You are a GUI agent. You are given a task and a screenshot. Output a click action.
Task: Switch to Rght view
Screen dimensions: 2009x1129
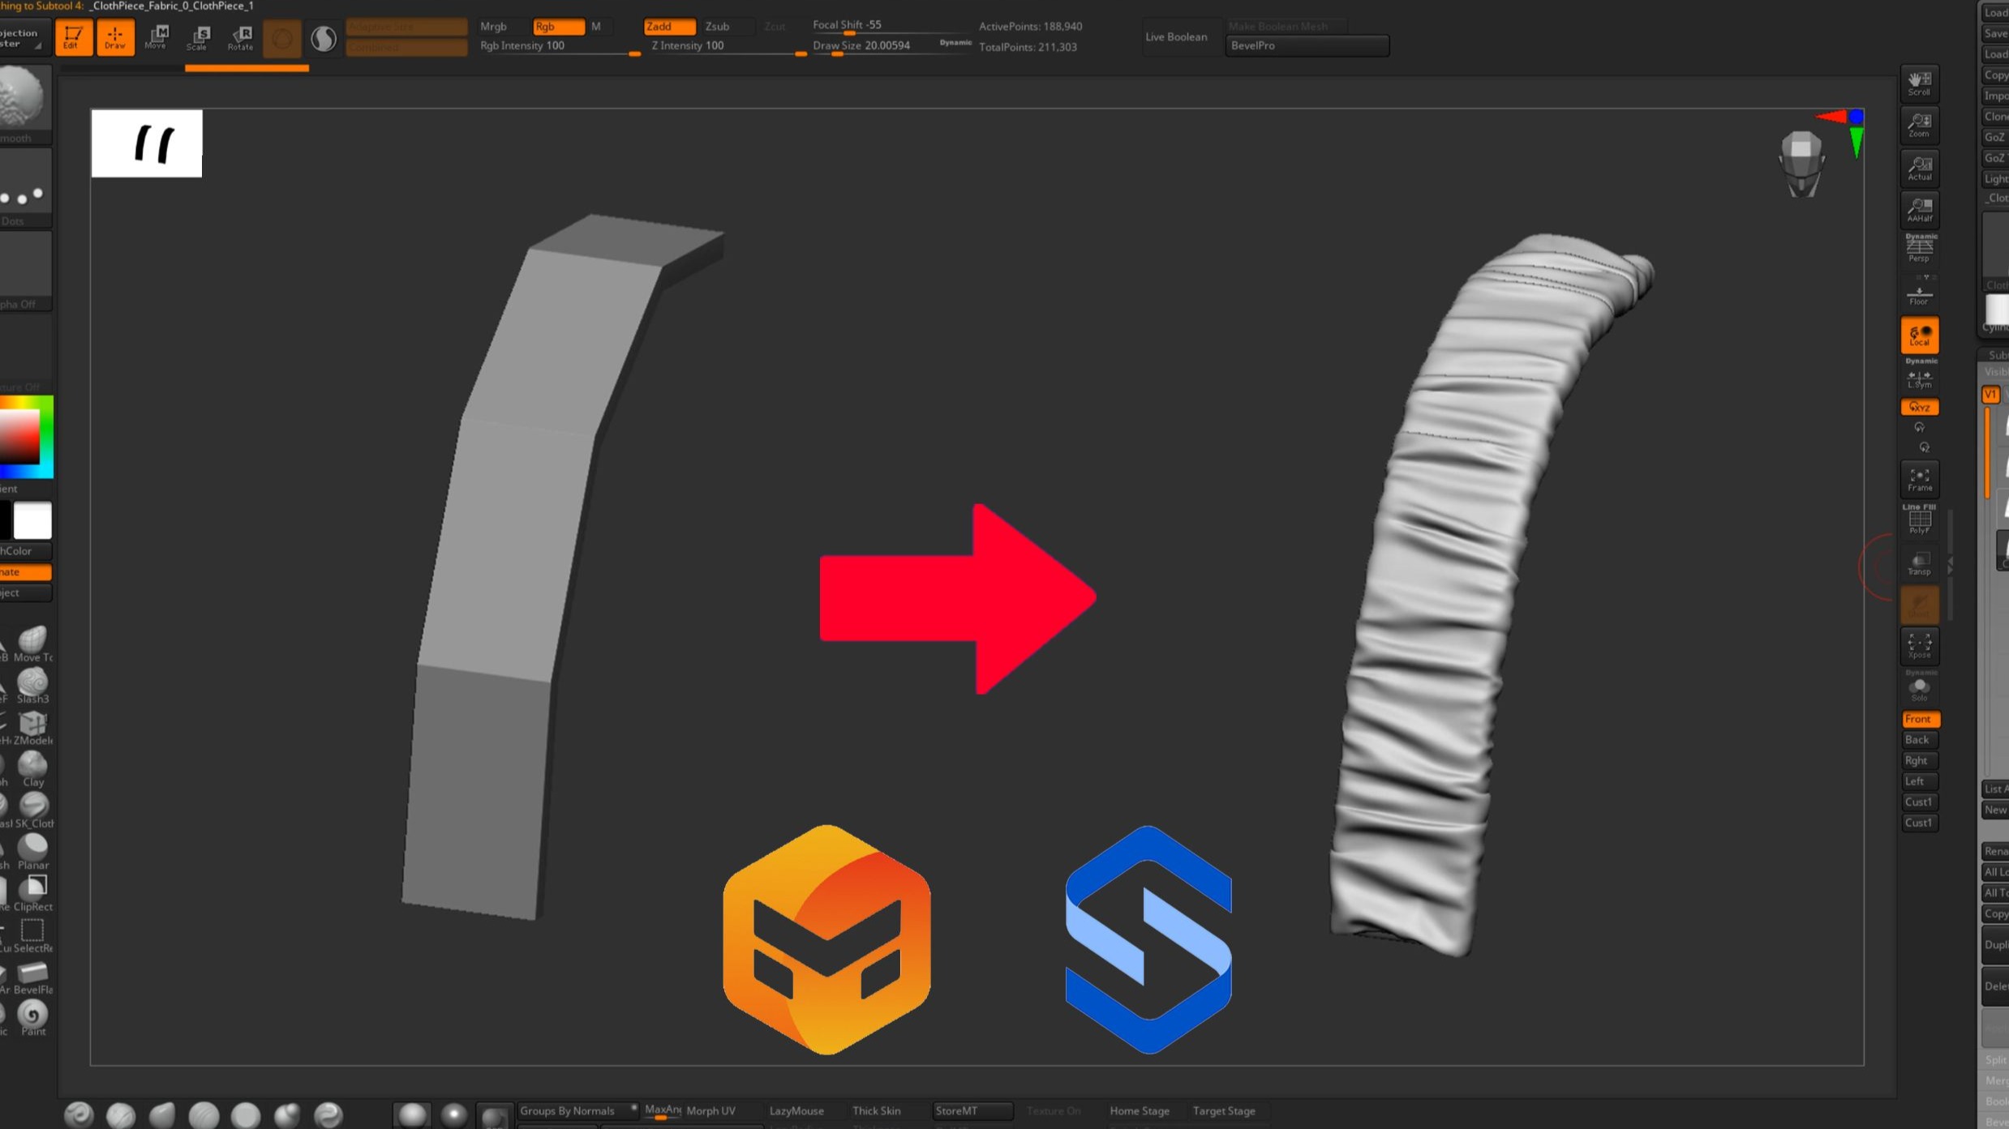coord(1919,760)
